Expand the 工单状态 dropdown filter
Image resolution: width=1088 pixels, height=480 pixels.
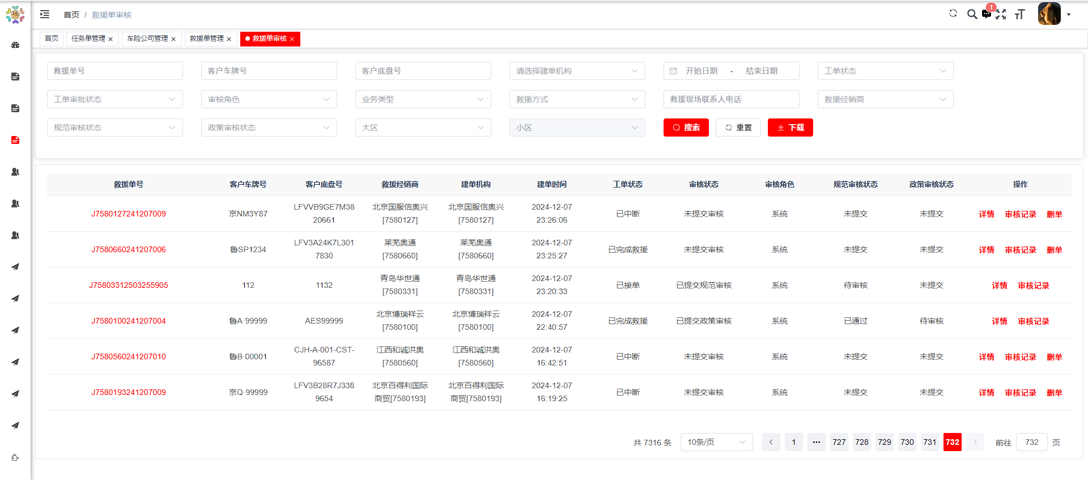click(x=885, y=71)
